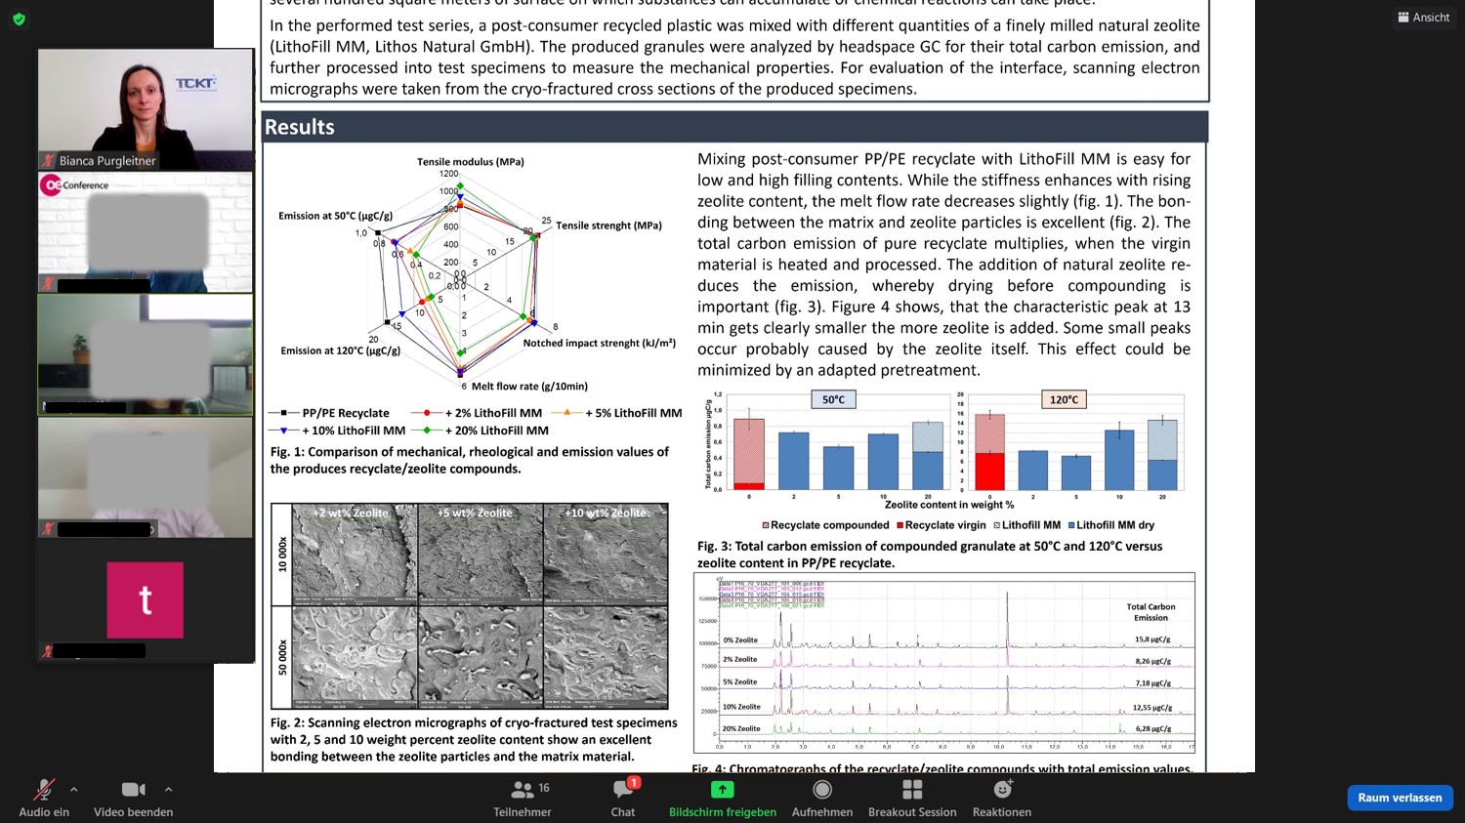Click the red unread chat badge
This screenshot has height=823, width=1465.
tap(634, 782)
